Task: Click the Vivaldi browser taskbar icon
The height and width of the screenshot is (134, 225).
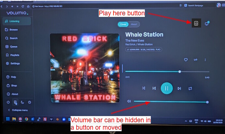Action: pyautogui.click(x=20, y=119)
